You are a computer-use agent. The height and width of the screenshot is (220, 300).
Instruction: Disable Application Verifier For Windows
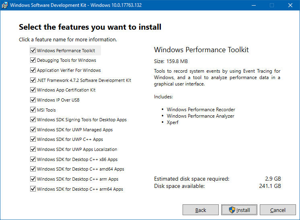coord(33,70)
